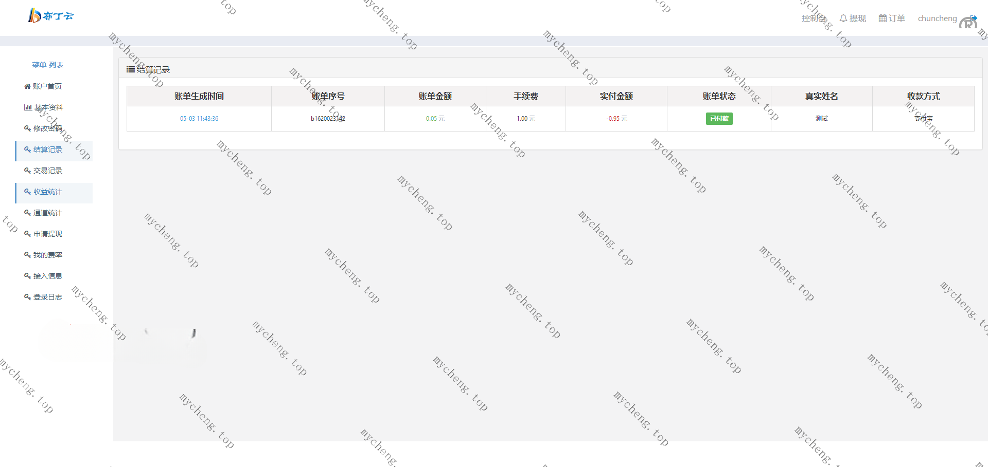
Task: Click the bar chart icon beside 基本资料
Action: [x=28, y=107]
